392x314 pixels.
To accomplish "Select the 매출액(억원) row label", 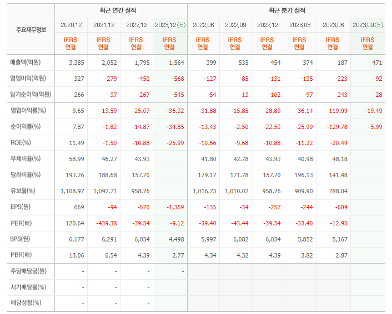I will pos(25,63).
